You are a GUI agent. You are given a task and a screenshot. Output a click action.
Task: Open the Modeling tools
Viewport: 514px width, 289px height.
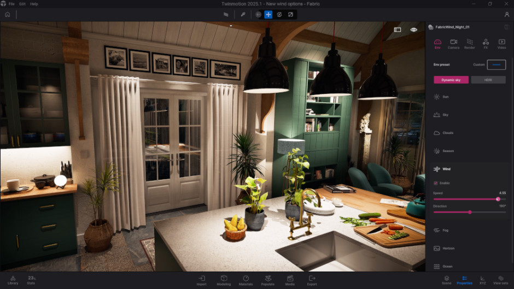tap(224, 280)
